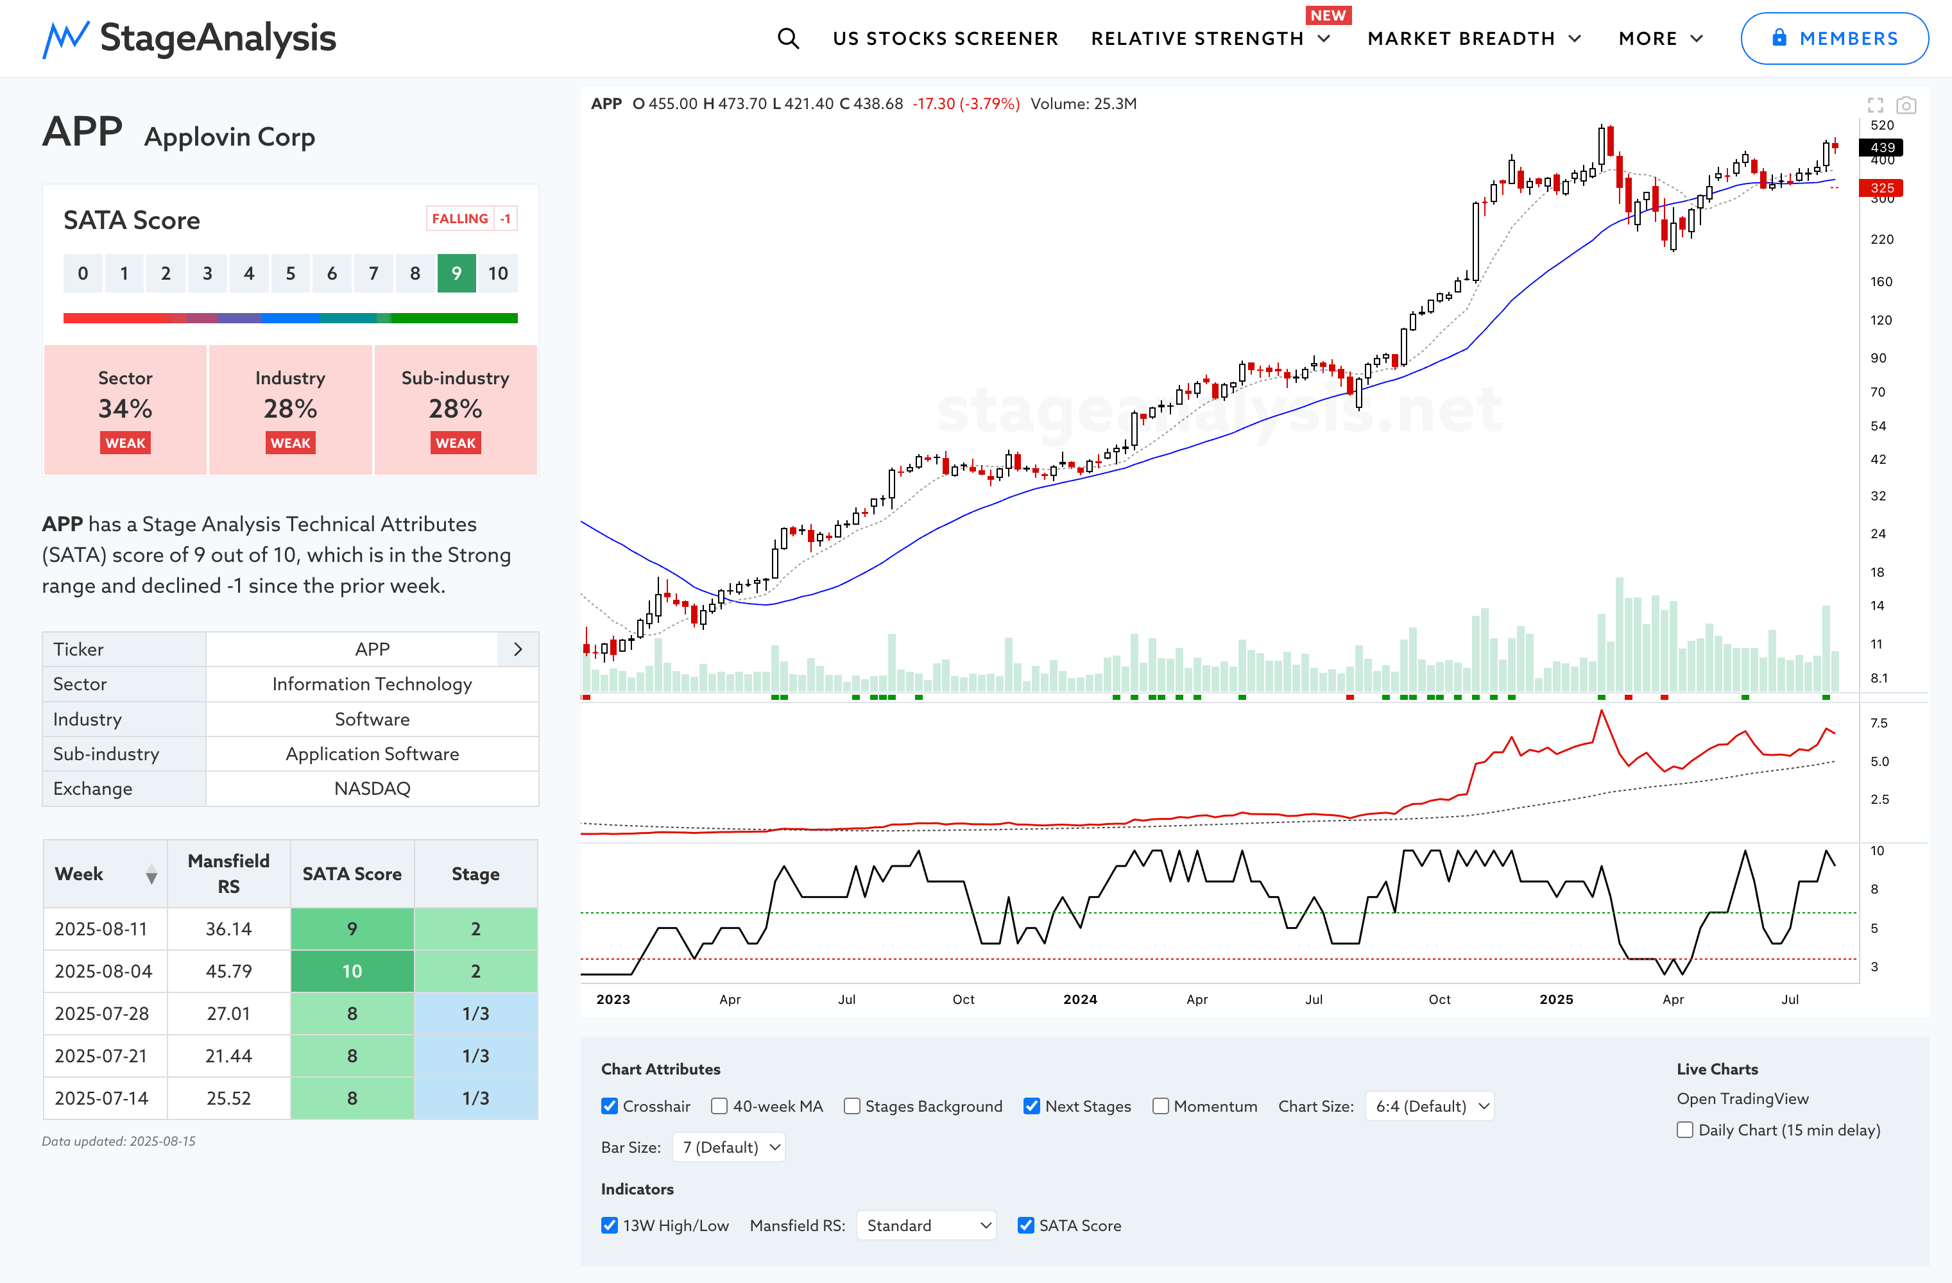The height and width of the screenshot is (1283, 1952).
Task: Click Application Software sub-industry value
Action: 372,753
